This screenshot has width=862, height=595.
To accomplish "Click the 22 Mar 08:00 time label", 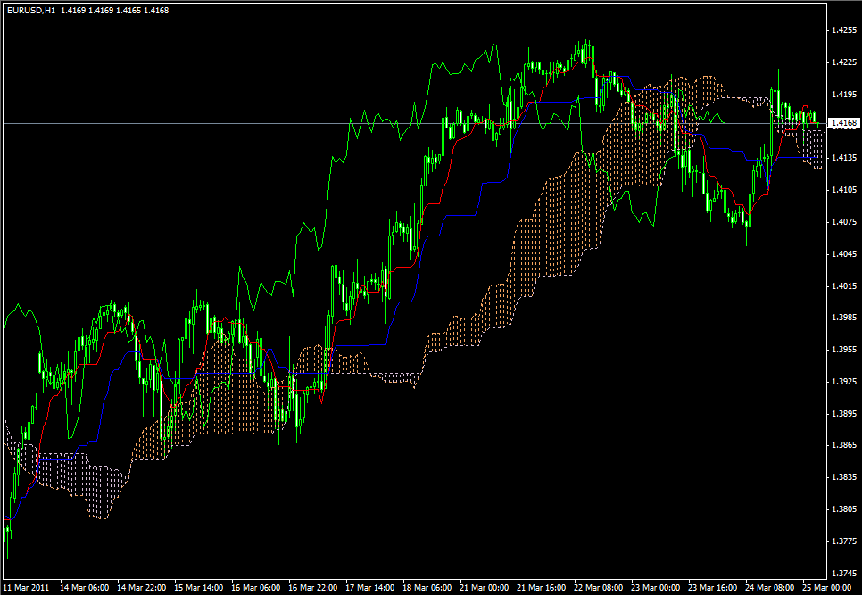I will [599, 587].
